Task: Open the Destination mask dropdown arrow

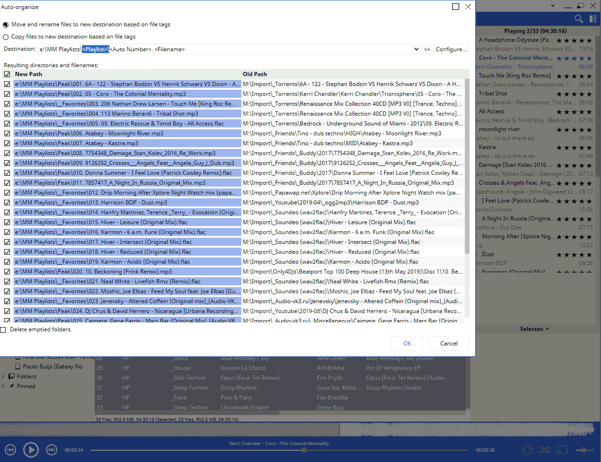Action: point(416,49)
